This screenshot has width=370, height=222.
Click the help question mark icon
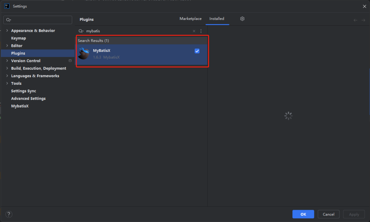click(x=9, y=214)
